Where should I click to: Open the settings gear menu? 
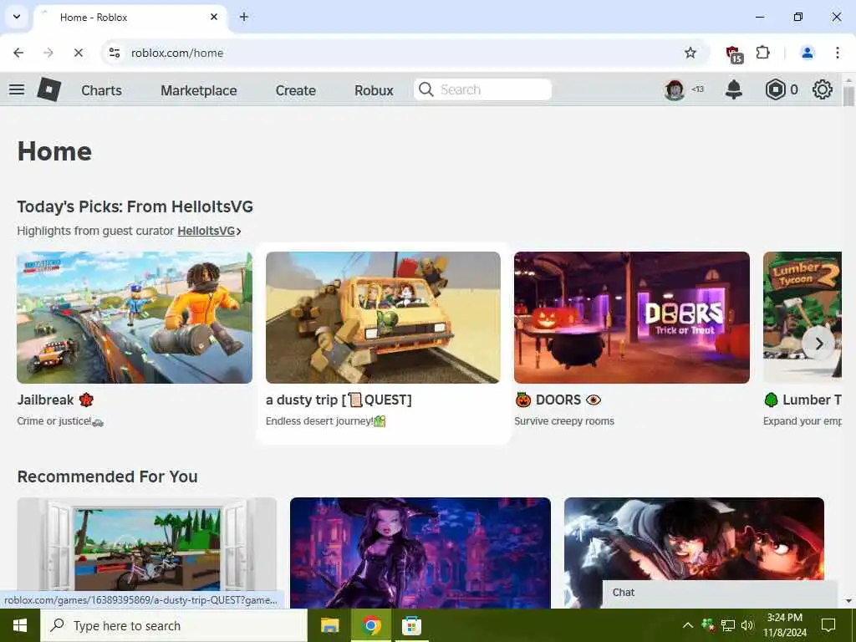[823, 89]
